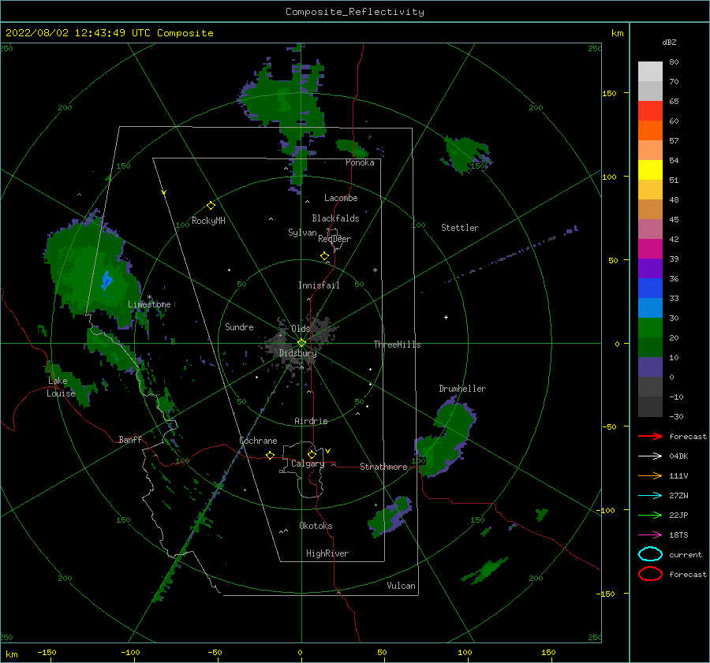
Task: Click the Didsbury label
Action: (297, 353)
